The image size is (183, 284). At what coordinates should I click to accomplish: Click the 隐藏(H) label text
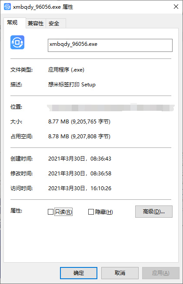click(x=104, y=212)
